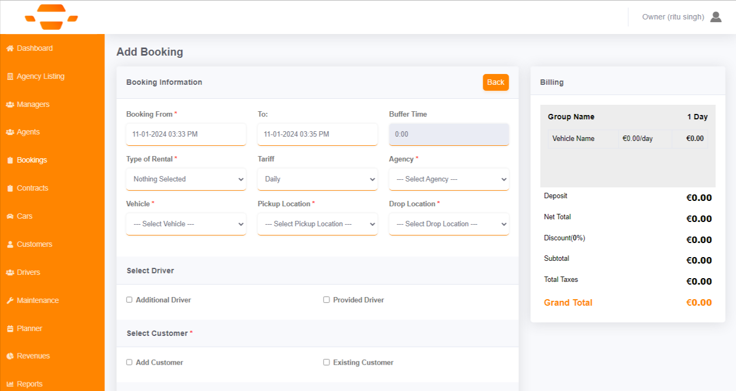Click the Planner calendar icon
The height and width of the screenshot is (391, 736).
pos(10,329)
